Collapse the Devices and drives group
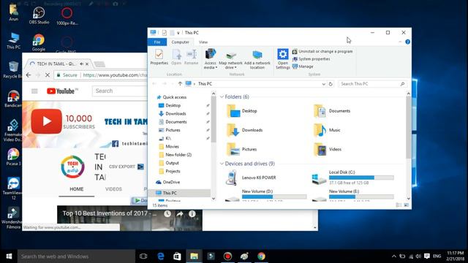The height and width of the screenshot is (263, 468). pos(222,164)
